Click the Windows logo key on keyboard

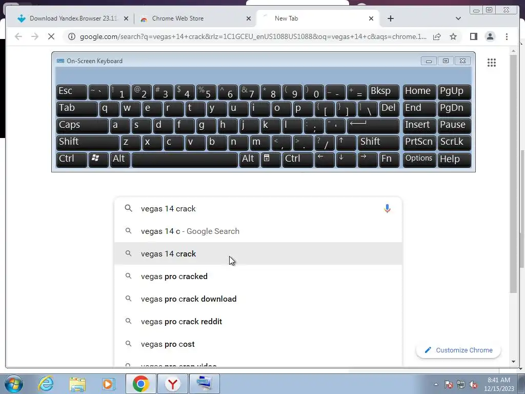click(98, 160)
